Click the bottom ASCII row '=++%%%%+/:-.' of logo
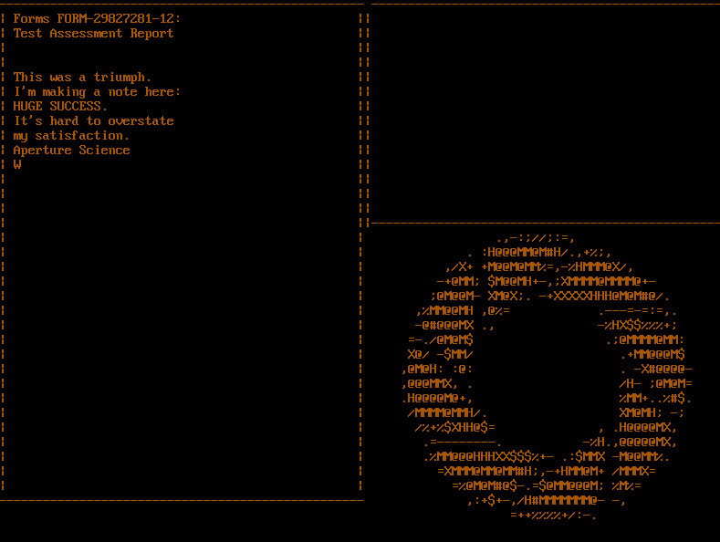 pyautogui.click(x=553, y=515)
